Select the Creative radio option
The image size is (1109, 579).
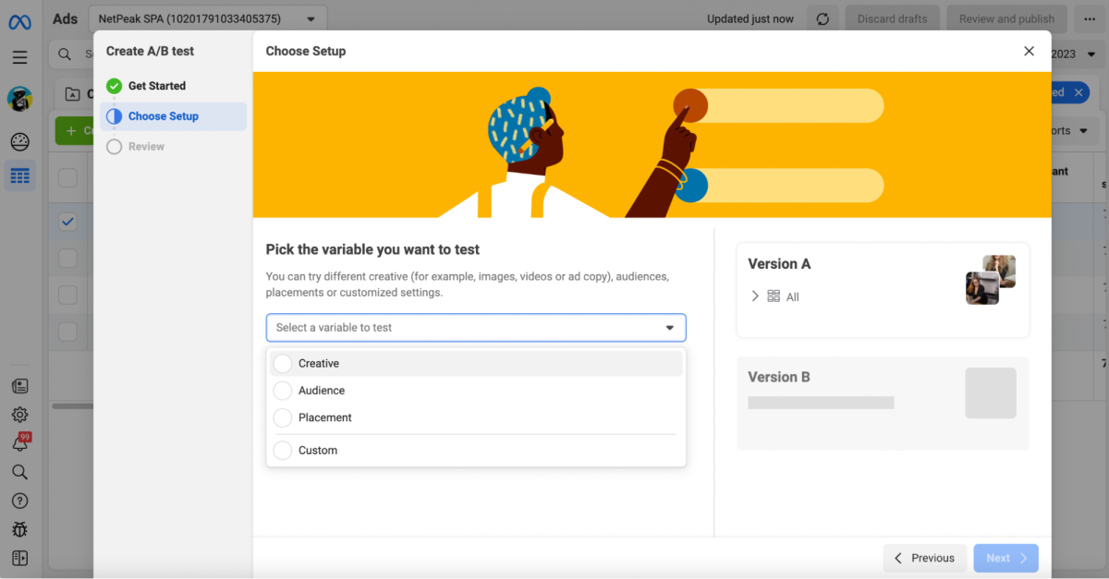[x=283, y=364]
